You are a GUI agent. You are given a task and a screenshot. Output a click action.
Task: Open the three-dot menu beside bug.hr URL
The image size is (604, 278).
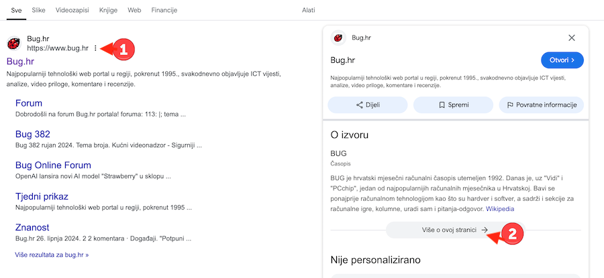click(x=95, y=48)
